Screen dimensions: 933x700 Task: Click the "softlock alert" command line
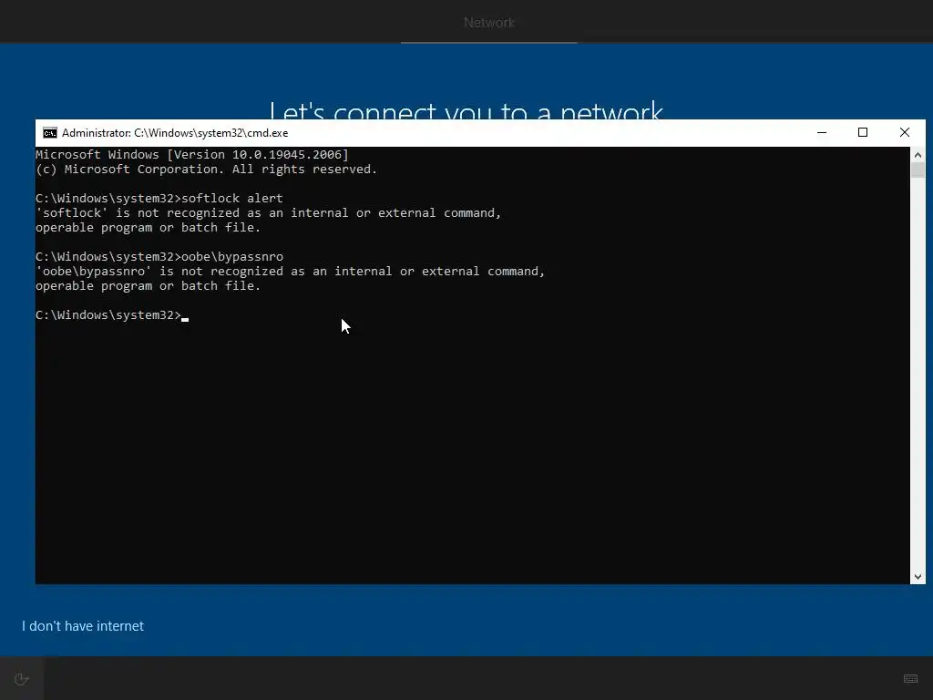(x=159, y=198)
